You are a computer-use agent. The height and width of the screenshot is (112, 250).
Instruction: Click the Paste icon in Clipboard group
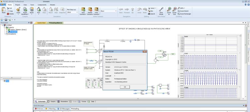[3, 9]
